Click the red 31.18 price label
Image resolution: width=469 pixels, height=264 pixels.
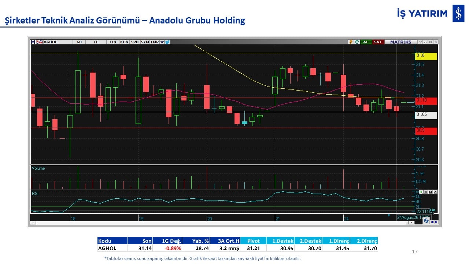pyautogui.click(x=426, y=101)
